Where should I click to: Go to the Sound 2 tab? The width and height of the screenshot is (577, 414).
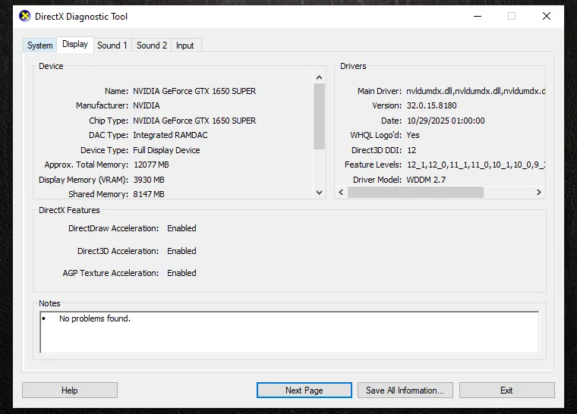[x=152, y=45]
